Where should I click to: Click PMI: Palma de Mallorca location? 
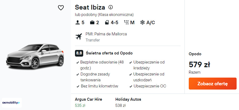(106, 34)
